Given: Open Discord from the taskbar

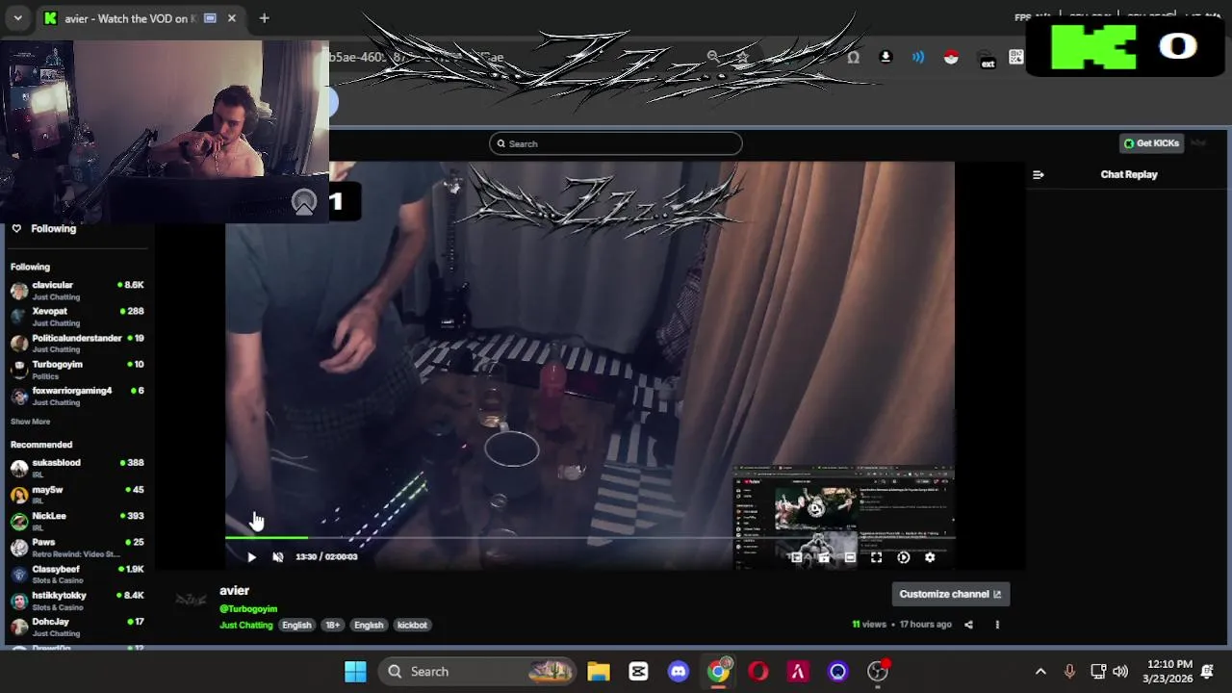Looking at the screenshot, I should click(x=679, y=672).
